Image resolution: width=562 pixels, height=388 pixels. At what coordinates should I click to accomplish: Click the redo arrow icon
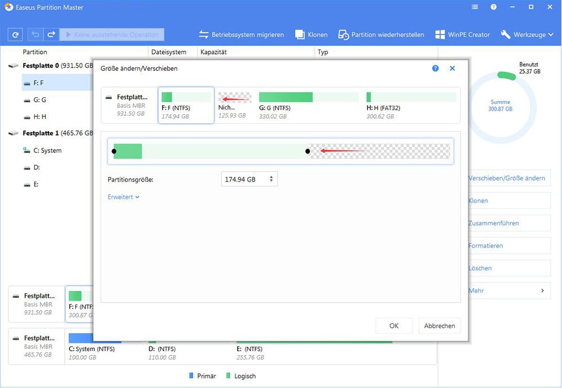(51, 35)
